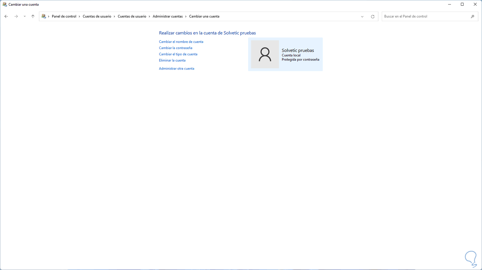Go back with the Back arrow
Image resolution: width=482 pixels, height=270 pixels.
tap(6, 16)
